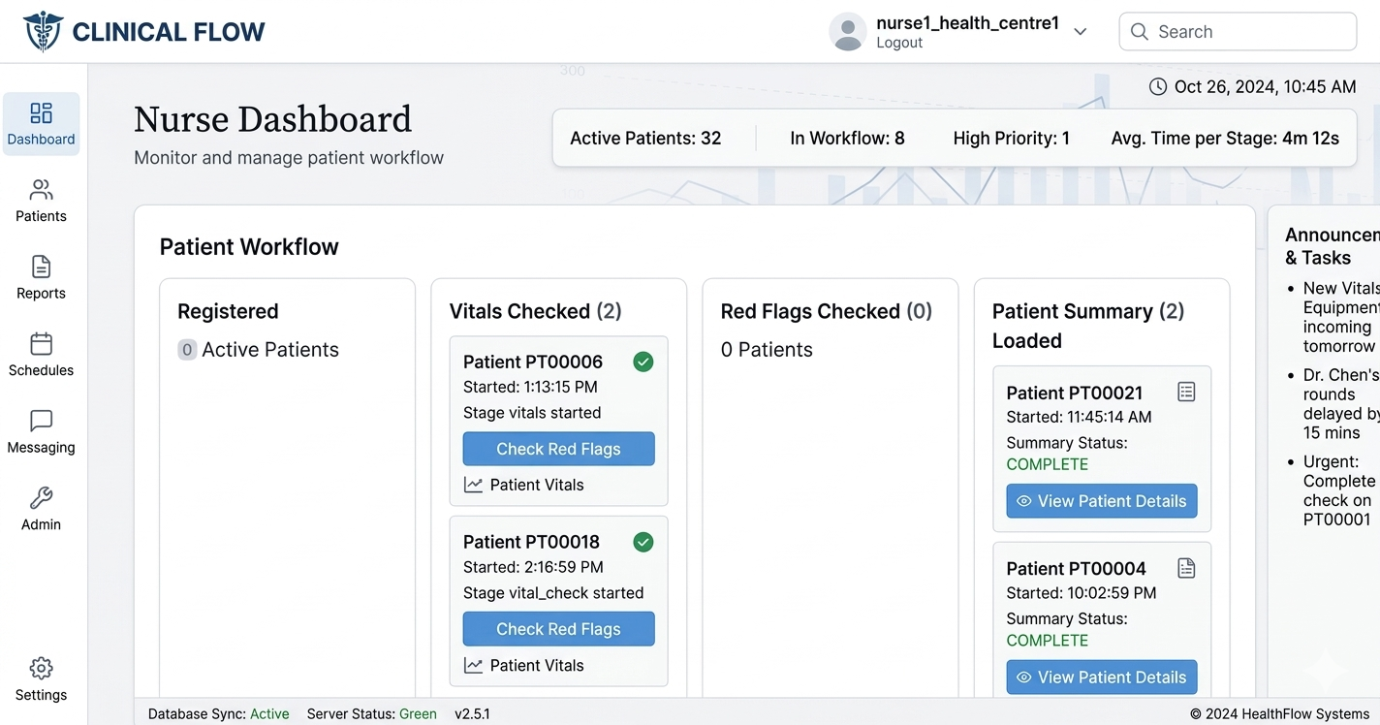Click the Logout link
The image size is (1380, 725).
pos(899,43)
